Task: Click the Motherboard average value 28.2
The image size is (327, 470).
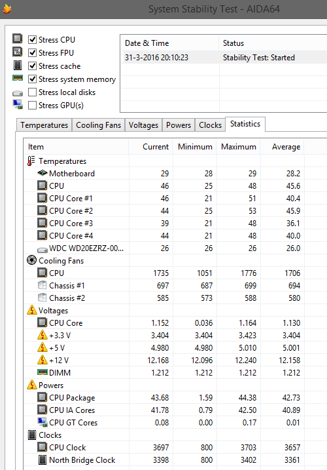Action: (x=293, y=173)
